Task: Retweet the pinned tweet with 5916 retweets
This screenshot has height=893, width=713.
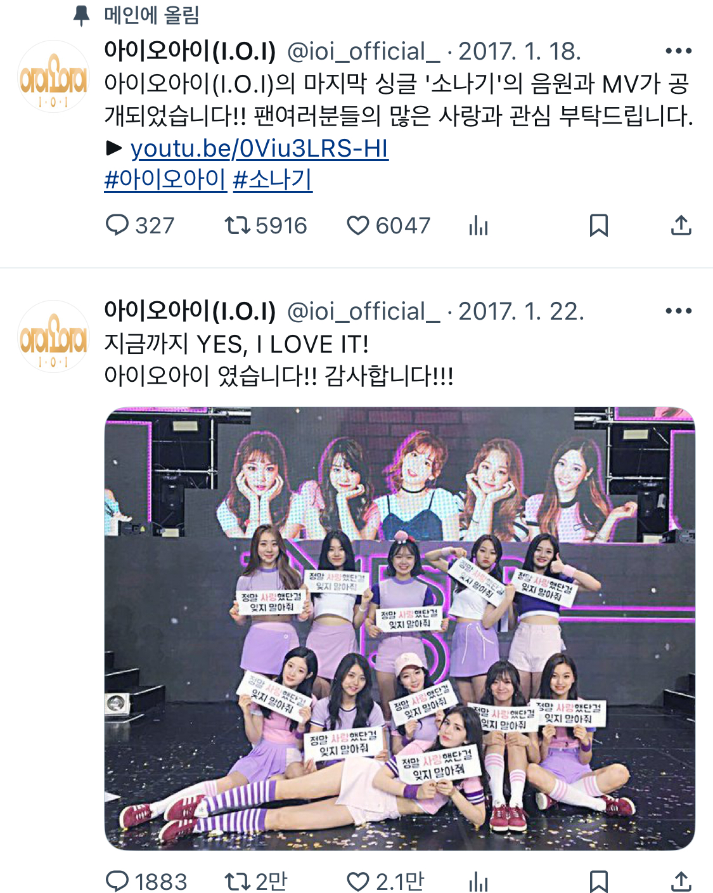Action: pyautogui.click(x=238, y=225)
